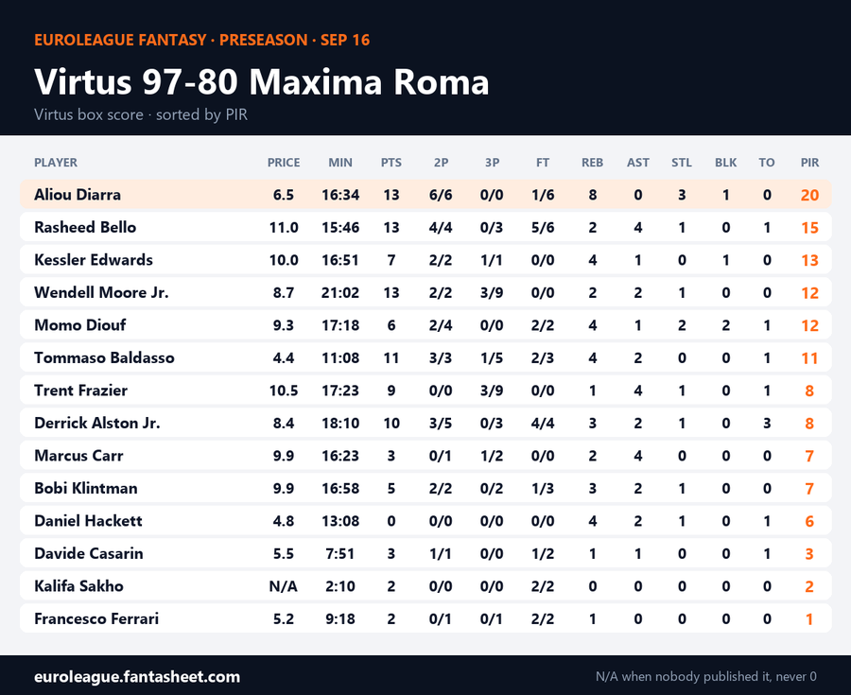
Task: Click player name Kessler Edwards
Action: (x=94, y=260)
